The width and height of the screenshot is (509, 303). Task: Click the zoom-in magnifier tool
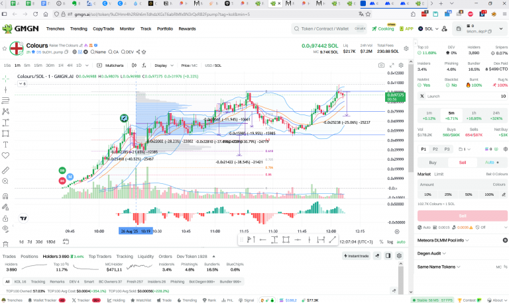tap(5, 181)
